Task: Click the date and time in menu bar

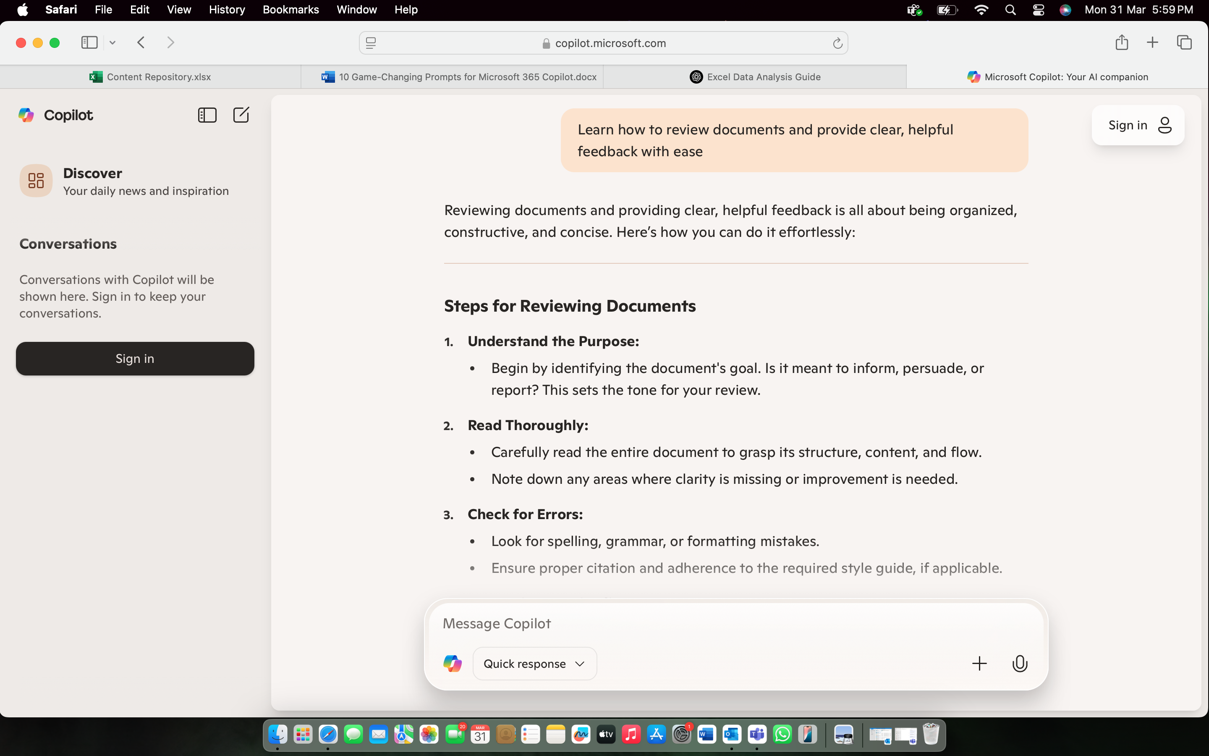Action: point(1138,10)
